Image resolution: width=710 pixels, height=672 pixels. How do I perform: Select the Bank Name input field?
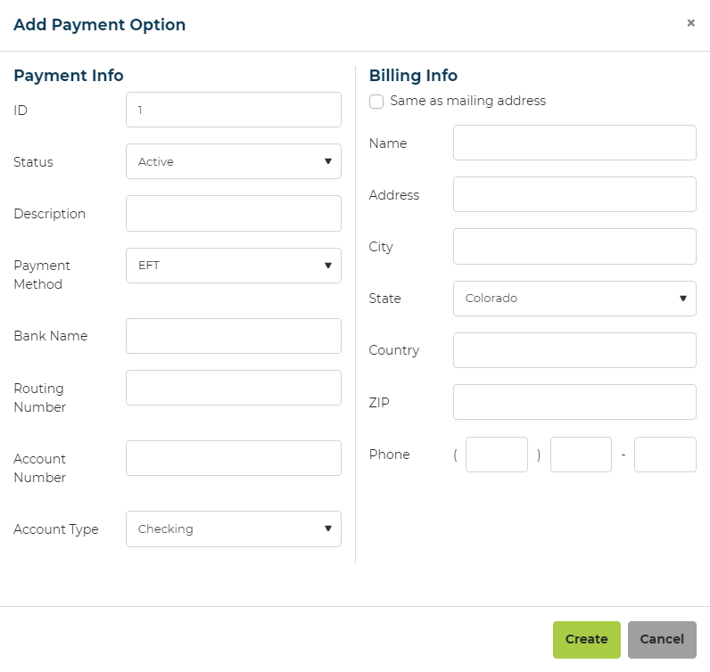tap(234, 336)
